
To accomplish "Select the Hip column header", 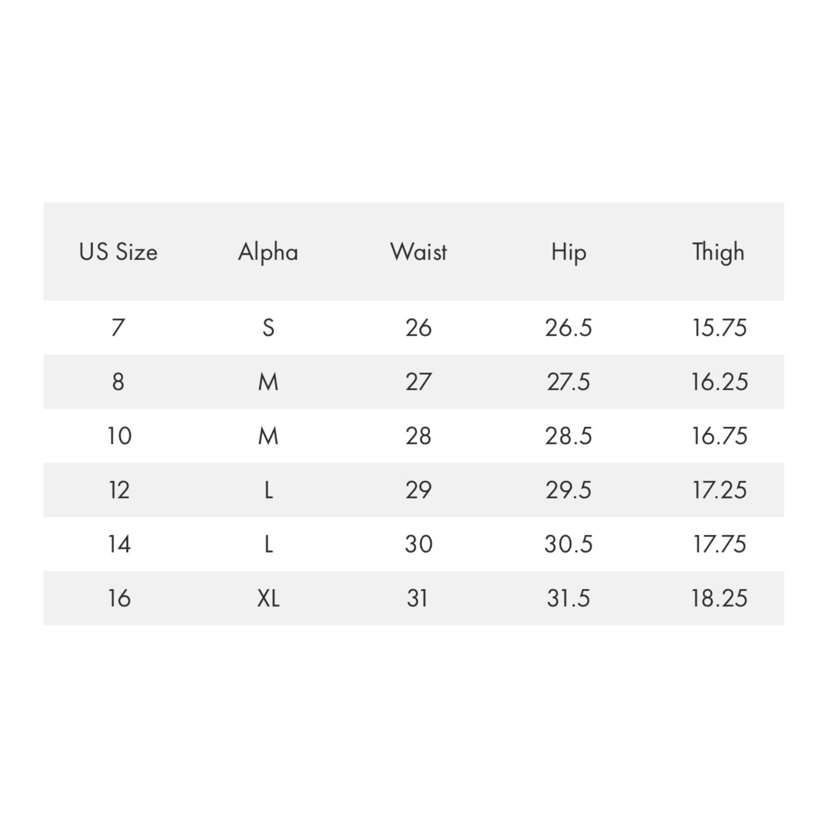I will coord(569,252).
